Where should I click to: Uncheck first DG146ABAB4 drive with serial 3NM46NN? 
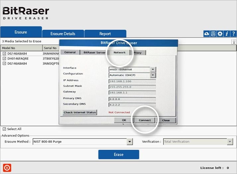pos(4,54)
